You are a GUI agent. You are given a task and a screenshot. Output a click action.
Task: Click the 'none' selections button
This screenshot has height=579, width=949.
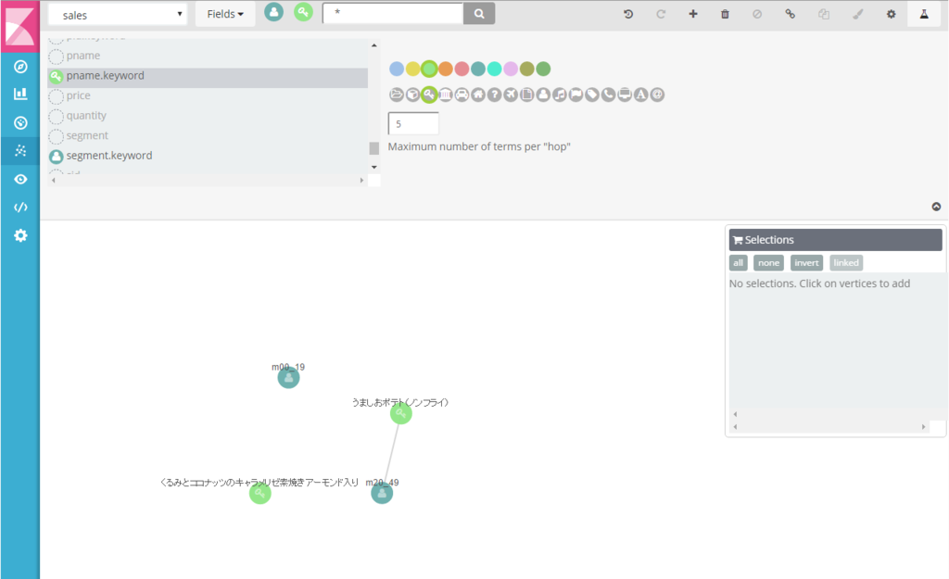[x=768, y=262]
